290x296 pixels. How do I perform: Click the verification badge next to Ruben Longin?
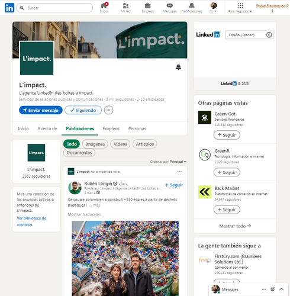click(x=115, y=184)
